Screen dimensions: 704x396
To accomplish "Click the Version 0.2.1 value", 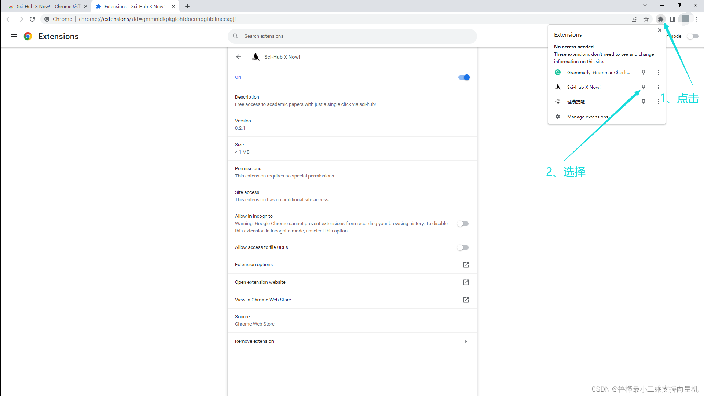I will pos(240,128).
